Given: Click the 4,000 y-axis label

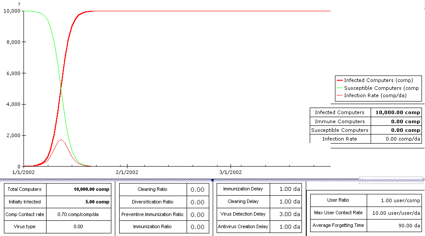Looking at the screenshot, I should click(x=13, y=104).
